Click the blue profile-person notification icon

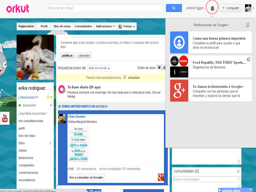pos(179,42)
